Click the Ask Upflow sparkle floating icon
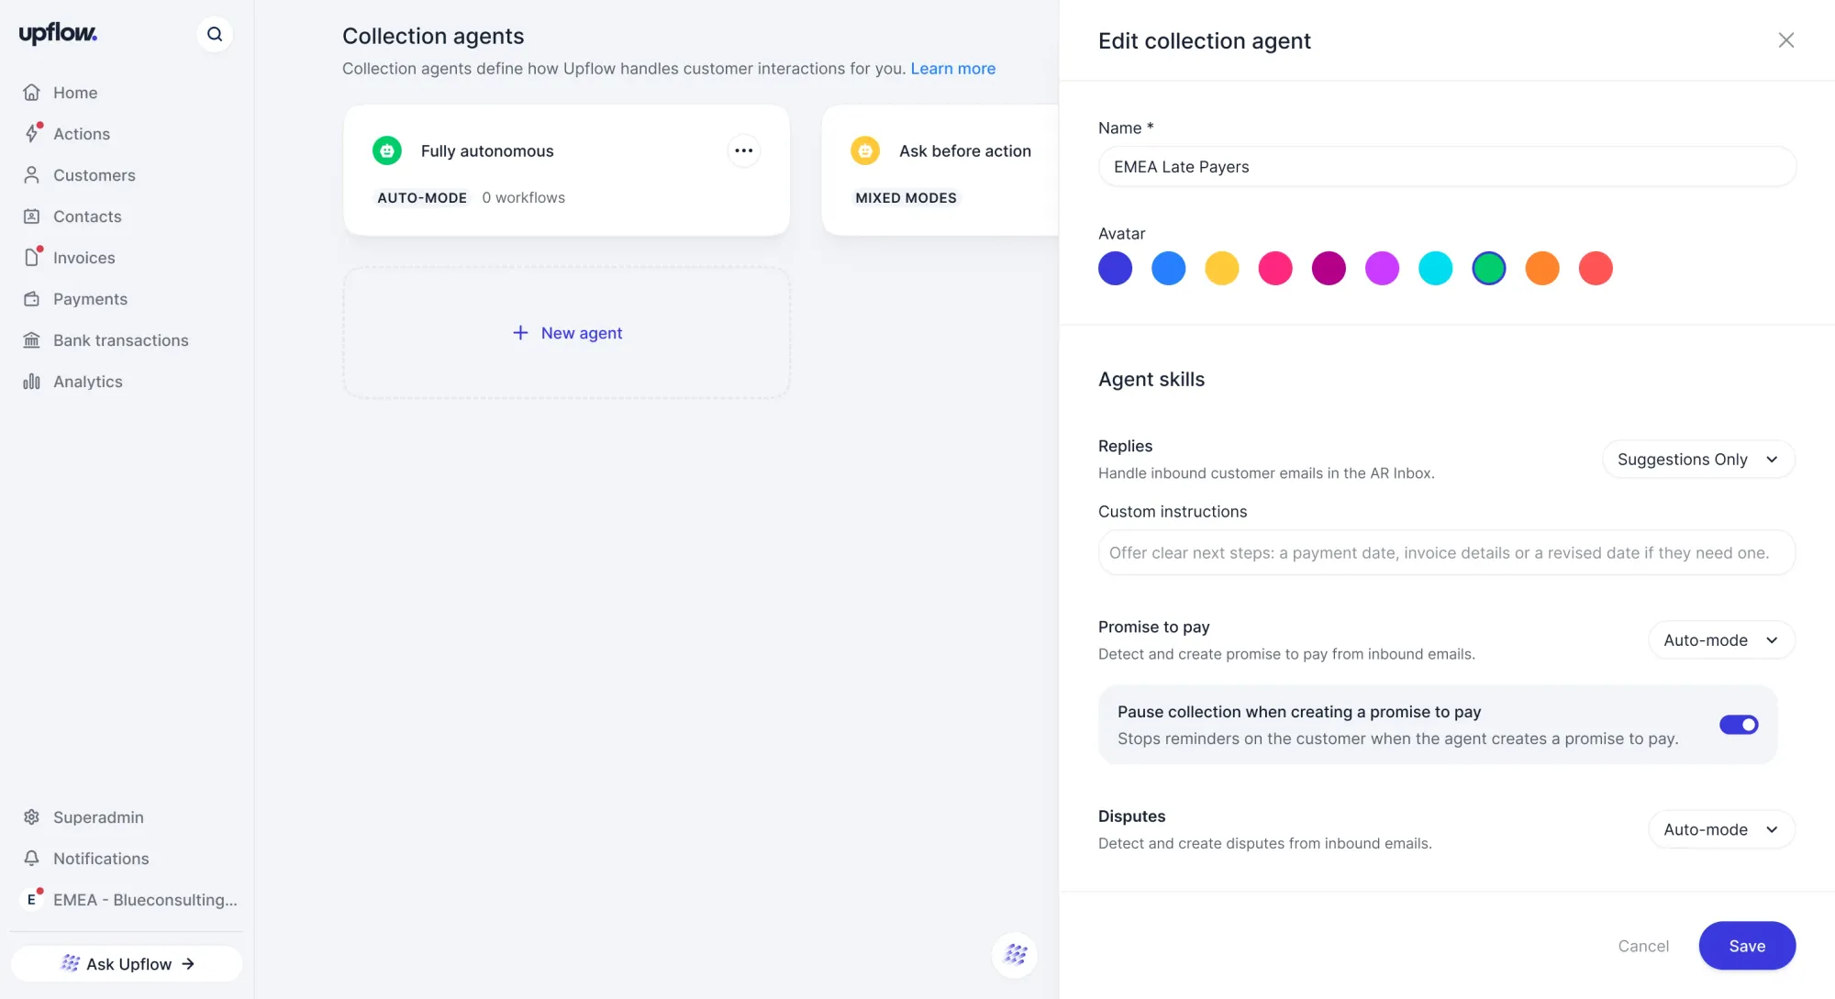Image resolution: width=1835 pixels, height=999 pixels. [1015, 954]
